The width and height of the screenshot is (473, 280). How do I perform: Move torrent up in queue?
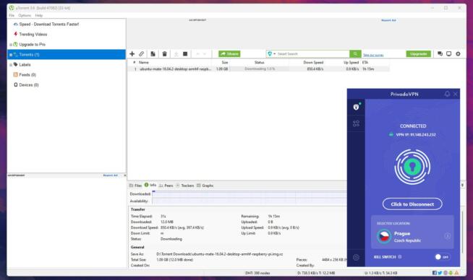point(198,54)
